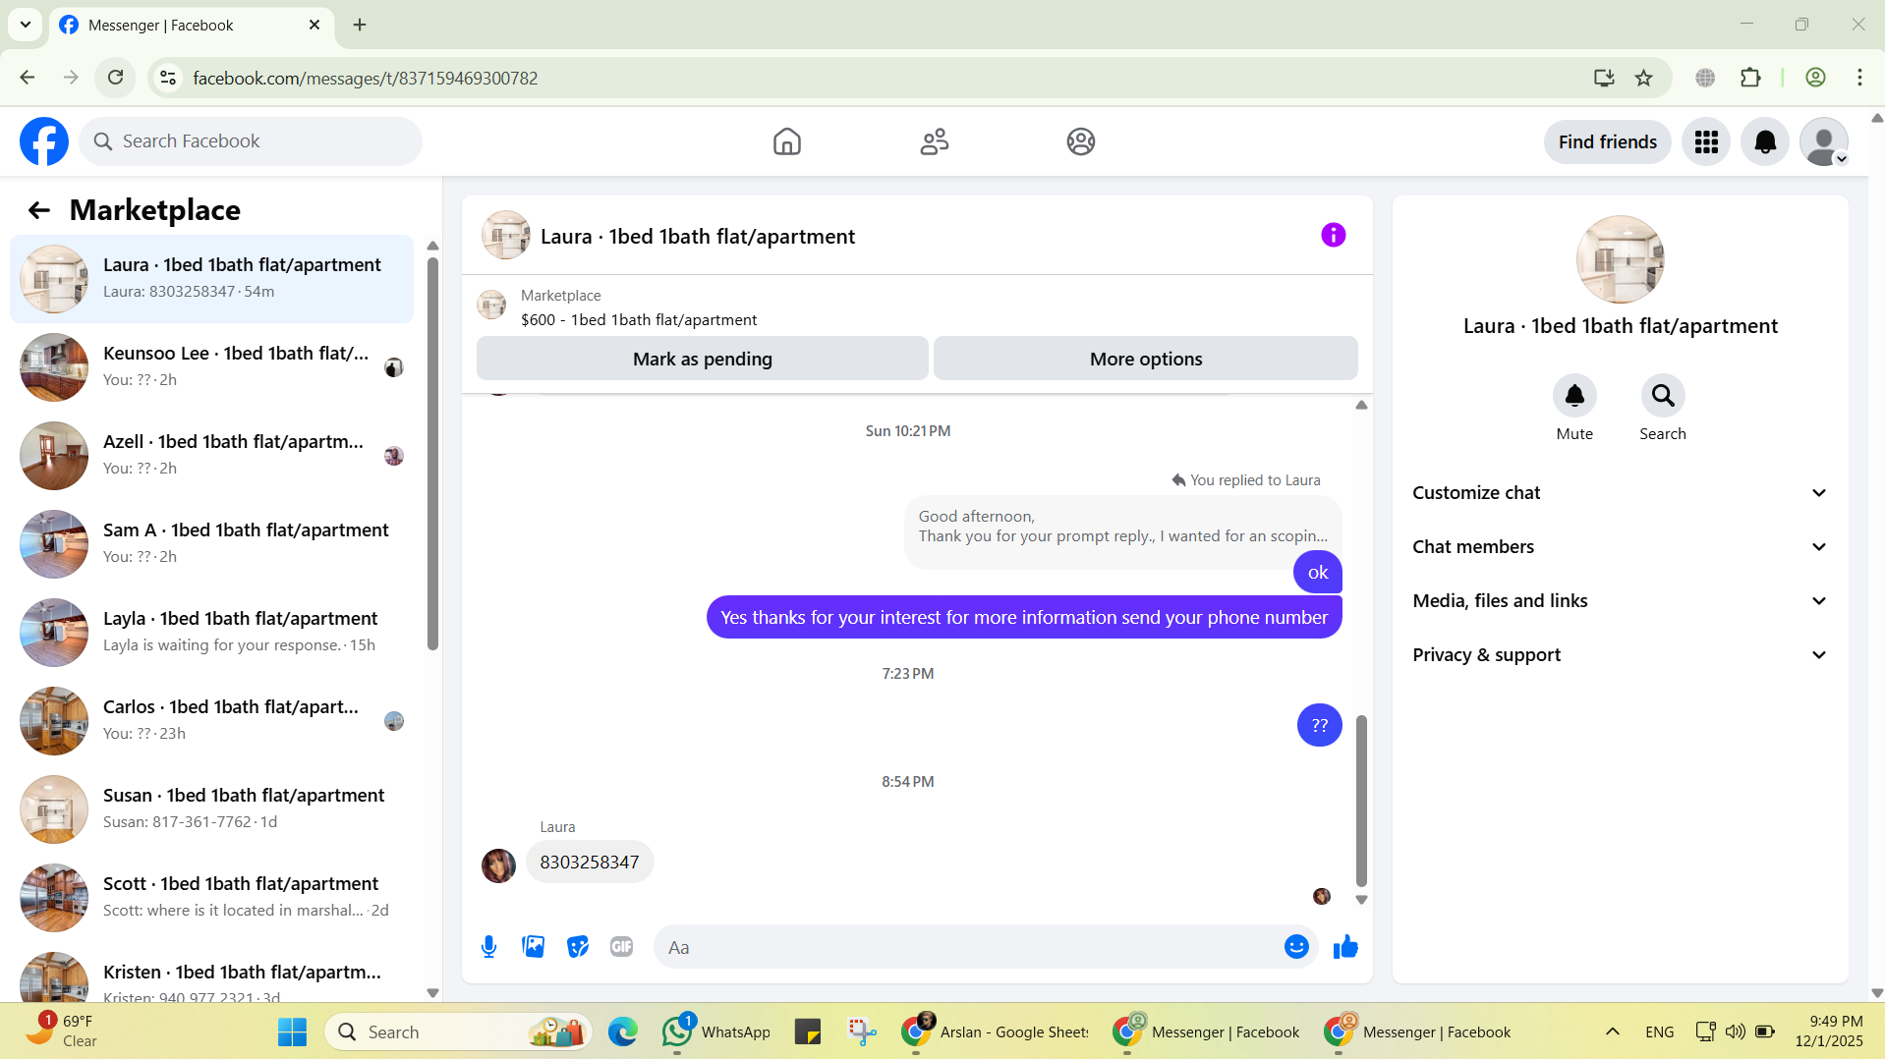Screen dimensions: 1885x1059
Task: Switch to Arslan - Google Sheets taskbar window
Action: coord(996,1031)
